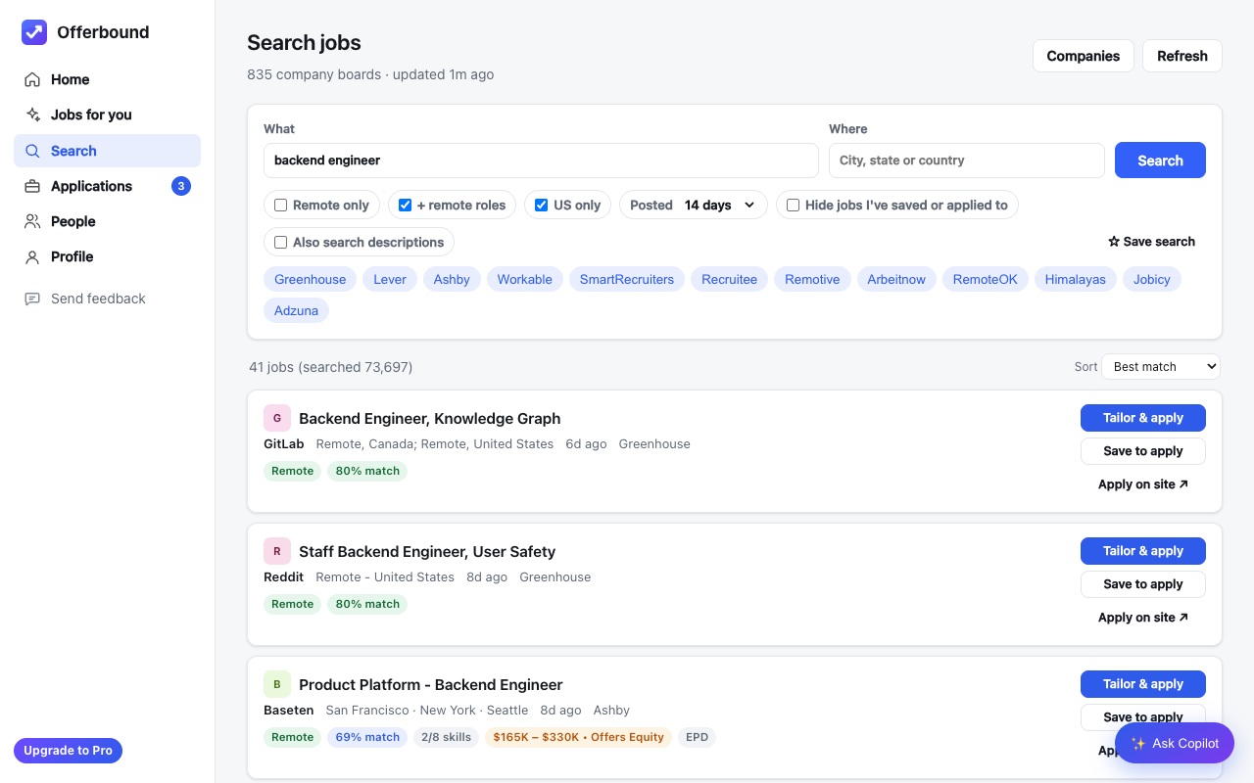Click Tailor & apply for Reddit job
1254x783 pixels.
1143,551
